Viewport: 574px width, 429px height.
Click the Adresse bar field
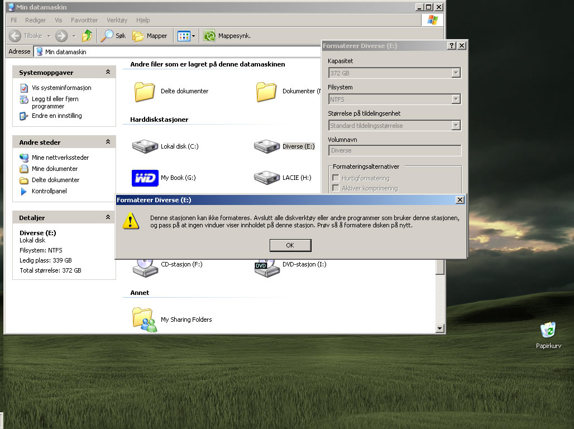[177, 51]
